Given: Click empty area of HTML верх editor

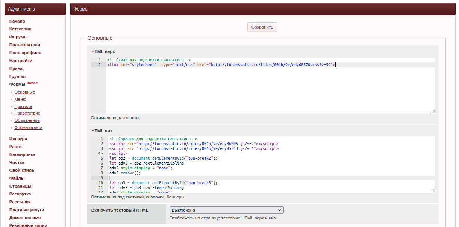Looking at the screenshot, I should [x=270, y=90].
